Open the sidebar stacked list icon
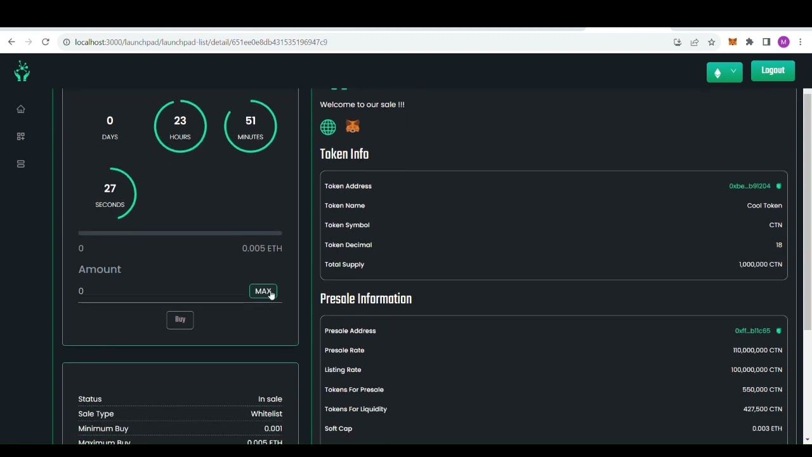Screen dimensions: 812x457 [x=21, y=164]
